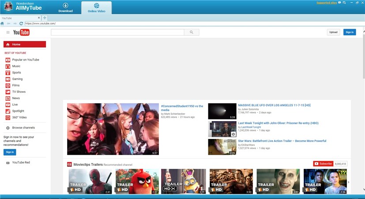Viewport: 365px width, 199px height.
Task: Open the Movieclips Trailers channel
Action: (x=88, y=165)
